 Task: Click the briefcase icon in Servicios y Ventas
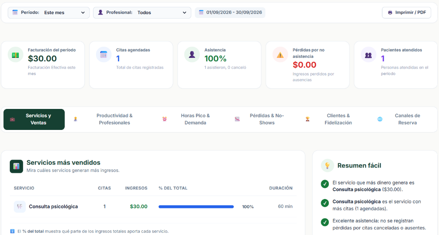[x=12, y=119]
